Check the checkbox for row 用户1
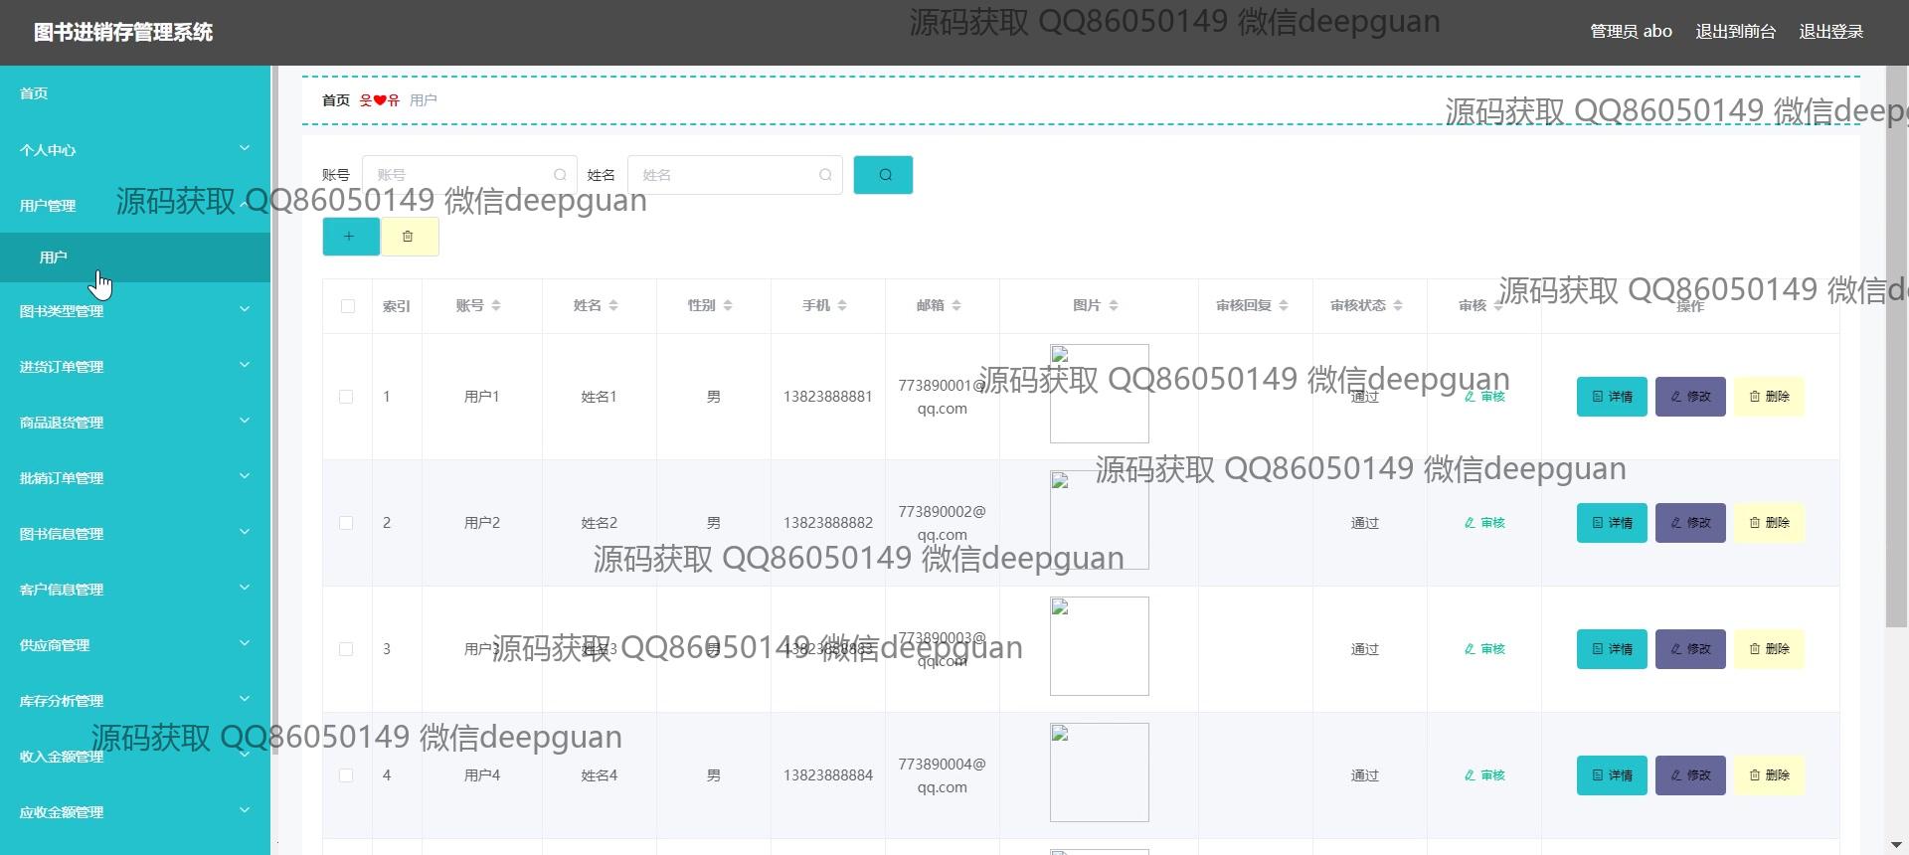This screenshot has width=1909, height=855. [x=346, y=397]
